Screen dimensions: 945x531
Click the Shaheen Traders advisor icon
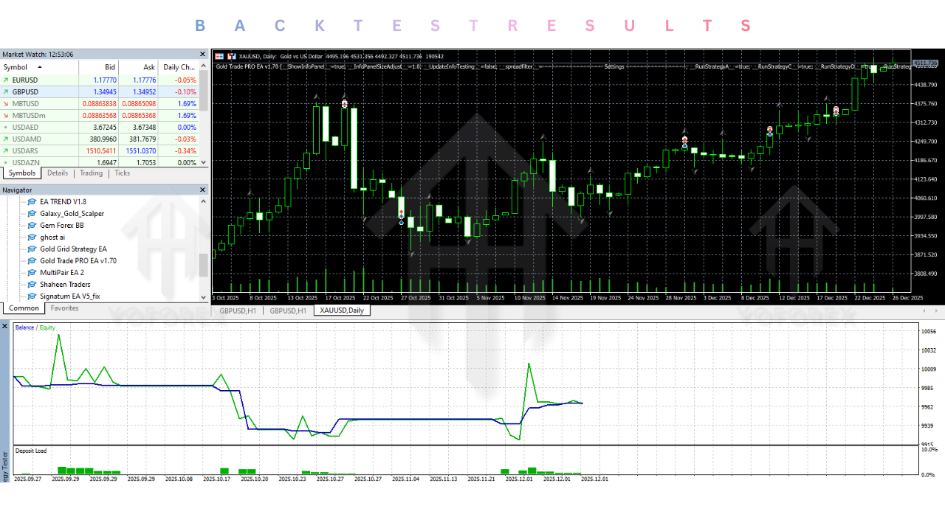click(30, 284)
